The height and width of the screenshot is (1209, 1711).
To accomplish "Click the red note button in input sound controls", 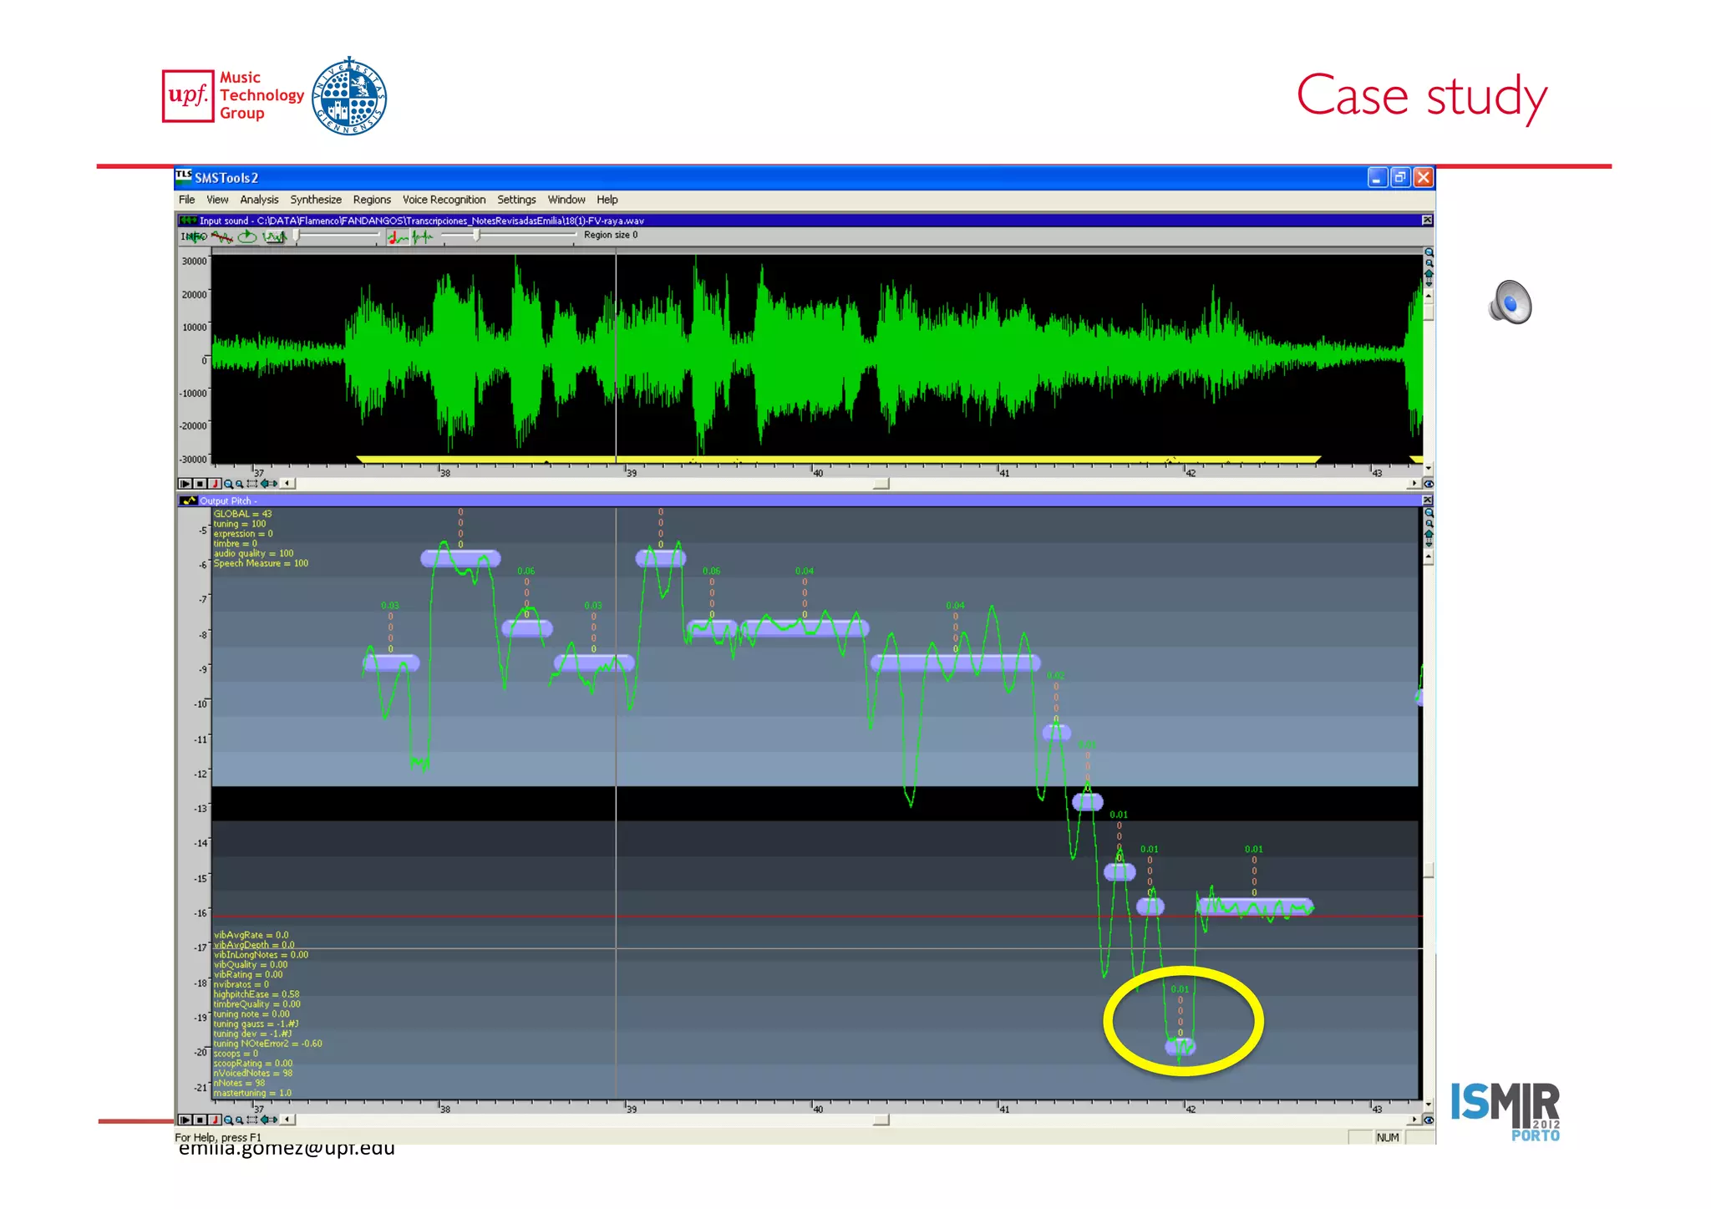I will tap(215, 484).
